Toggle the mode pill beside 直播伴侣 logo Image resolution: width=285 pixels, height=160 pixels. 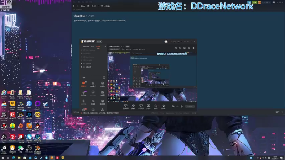coord(99,41)
